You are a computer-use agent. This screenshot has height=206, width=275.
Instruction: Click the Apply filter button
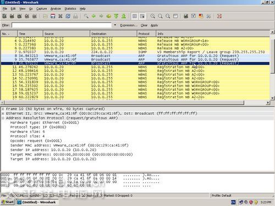(154, 25)
